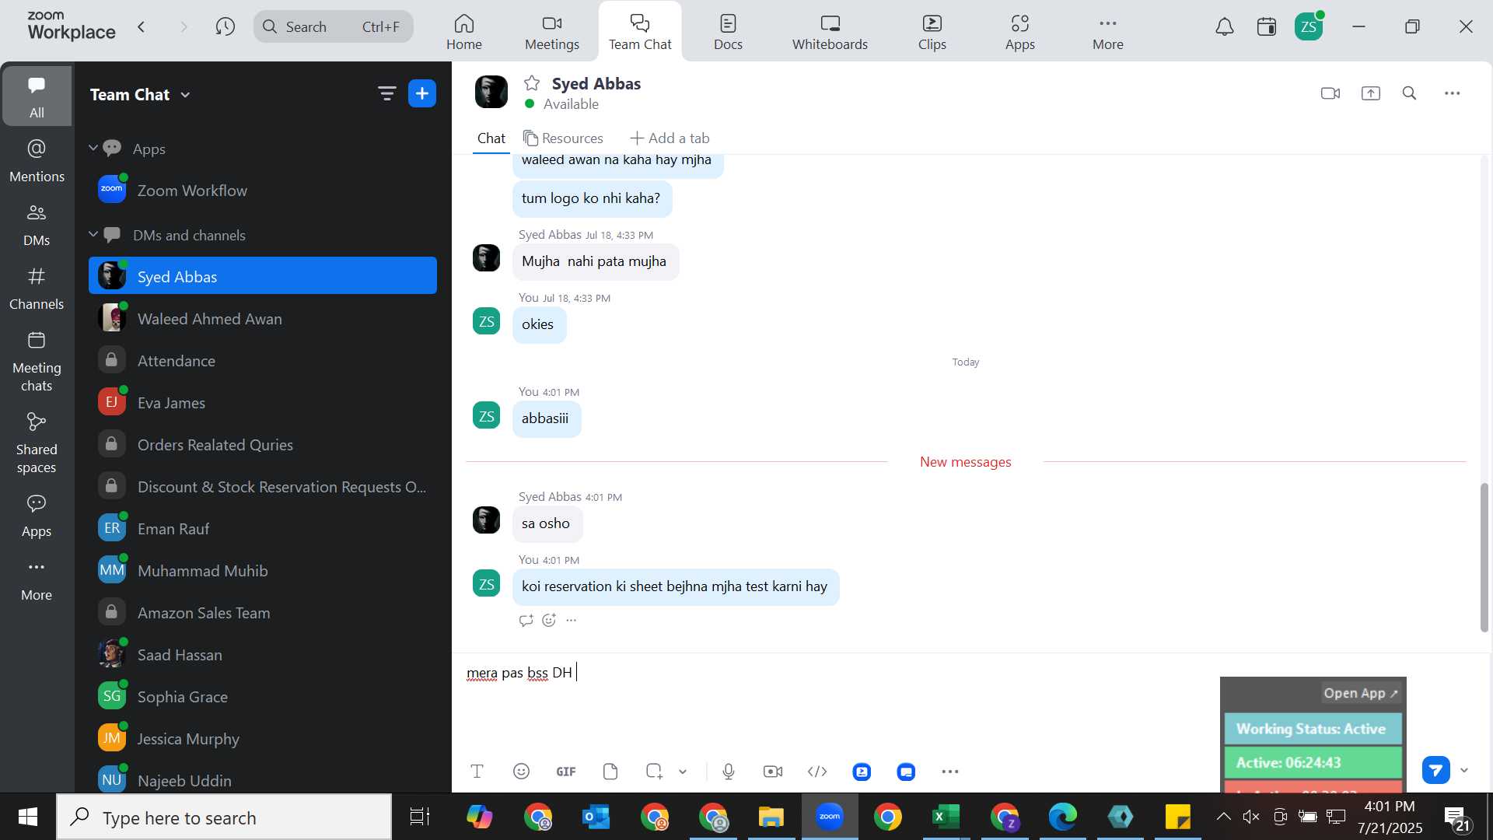Viewport: 1493px width, 840px height.
Task: Open the Eva James chat
Action: (263, 403)
